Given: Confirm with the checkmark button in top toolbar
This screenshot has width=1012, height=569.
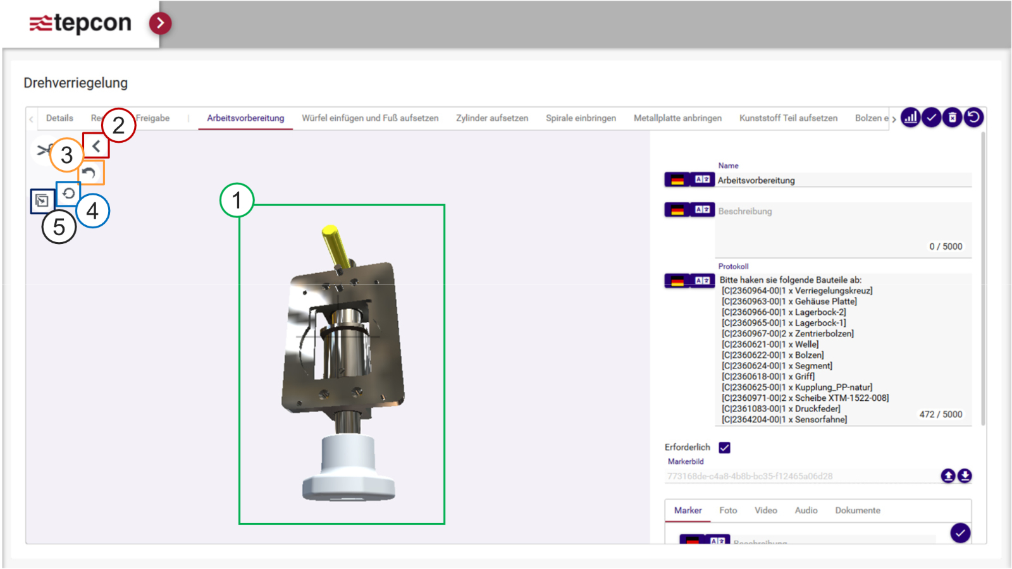Looking at the screenshot, I should click(x=932, y=118).
